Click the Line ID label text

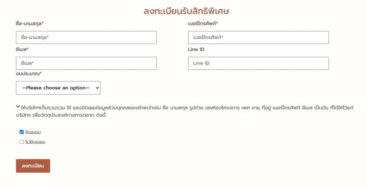[x=196, y=49]
